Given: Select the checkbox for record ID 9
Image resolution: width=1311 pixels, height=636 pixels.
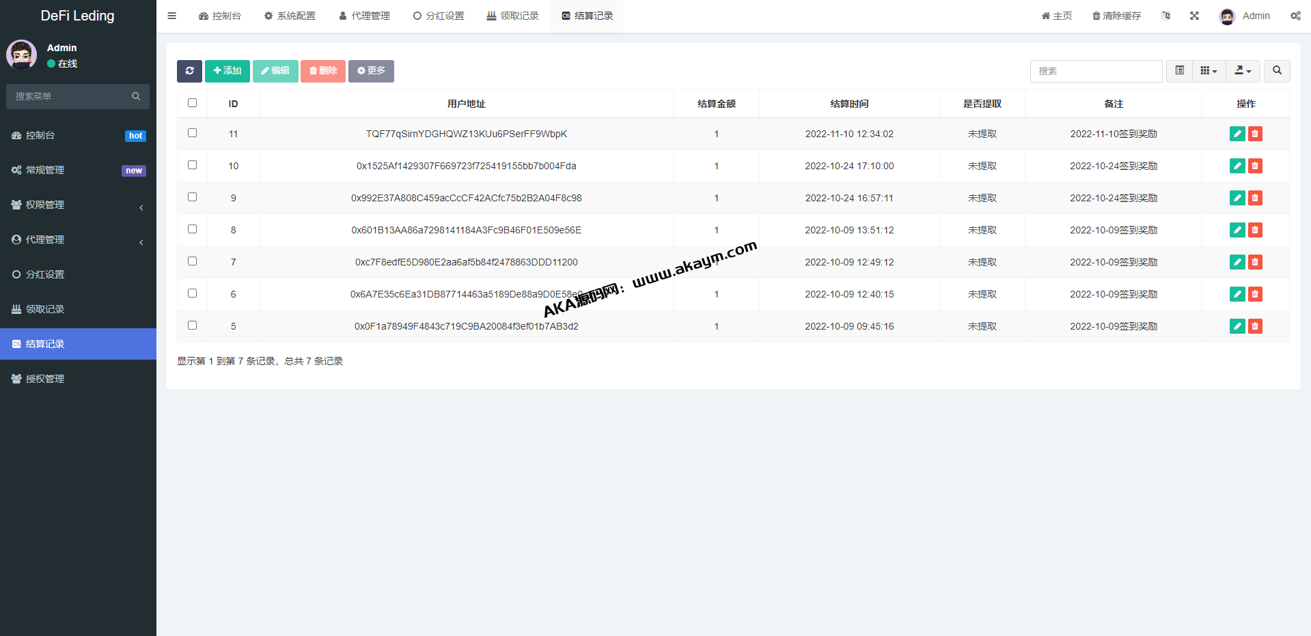Looking at the screenshot, I should click(x=192, y=197).
